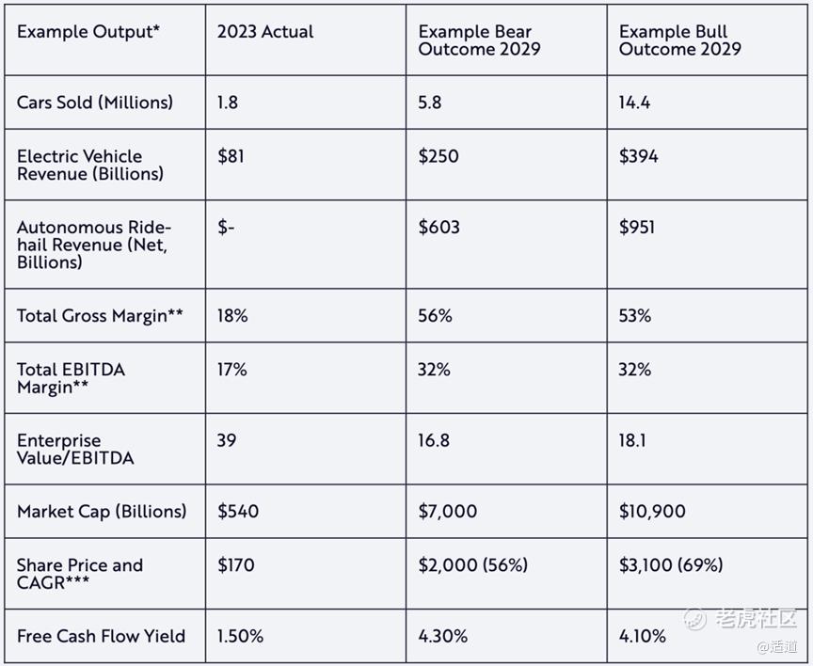Click the 'Share Price and CAGR***' label
The width and height of the screenshot is (813, 666).
pos(80,574)
